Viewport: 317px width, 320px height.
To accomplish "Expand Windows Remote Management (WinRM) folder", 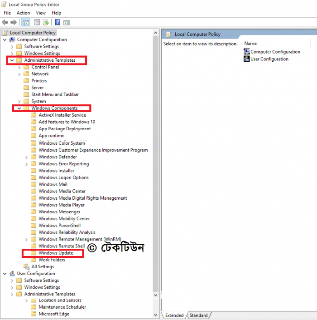I will (x=26, y=240).
